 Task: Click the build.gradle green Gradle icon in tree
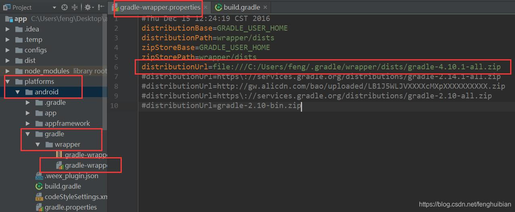coord(39,186)
